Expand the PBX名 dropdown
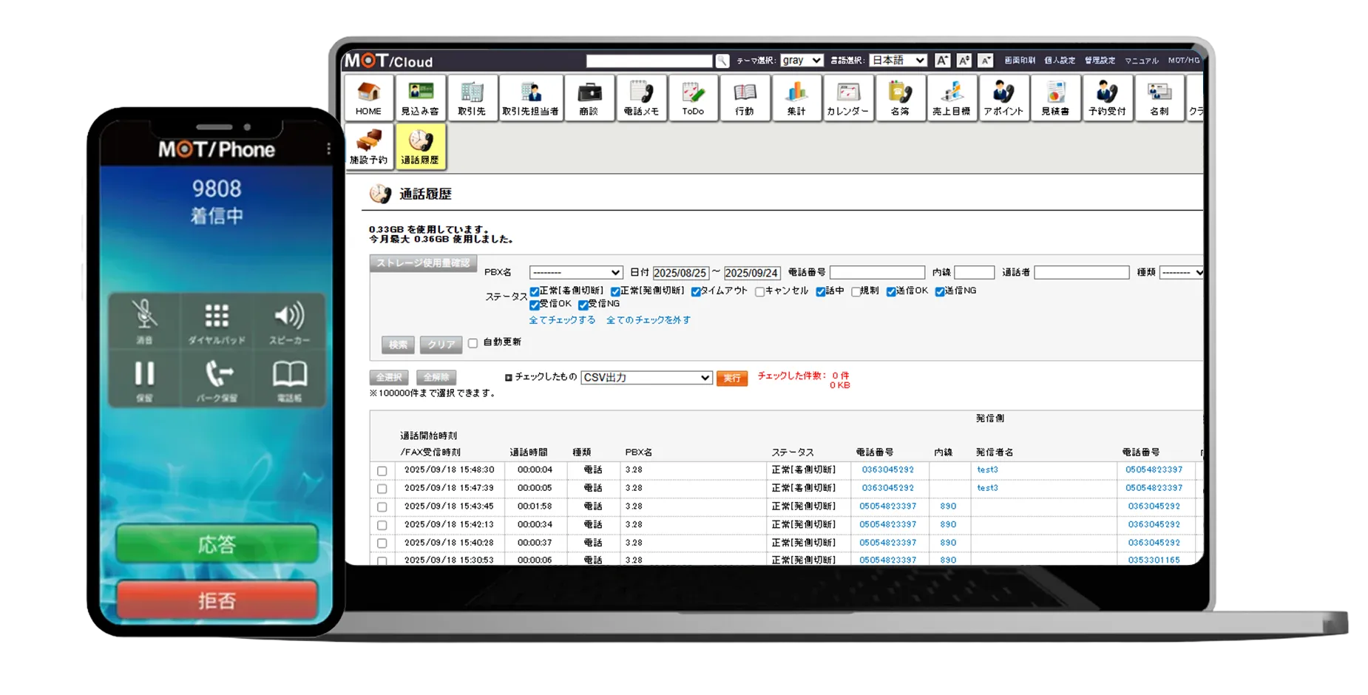This screenshot has width=1368, height=695. pos(575,273)
